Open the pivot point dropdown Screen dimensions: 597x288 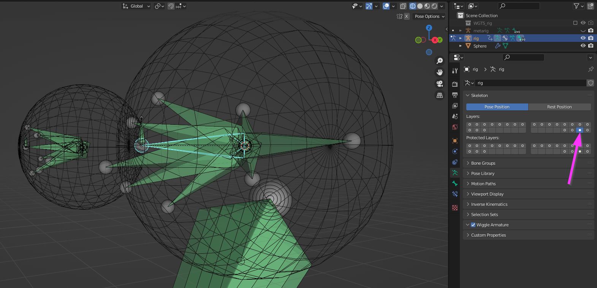pyautogui.click(x=160, y=6)
